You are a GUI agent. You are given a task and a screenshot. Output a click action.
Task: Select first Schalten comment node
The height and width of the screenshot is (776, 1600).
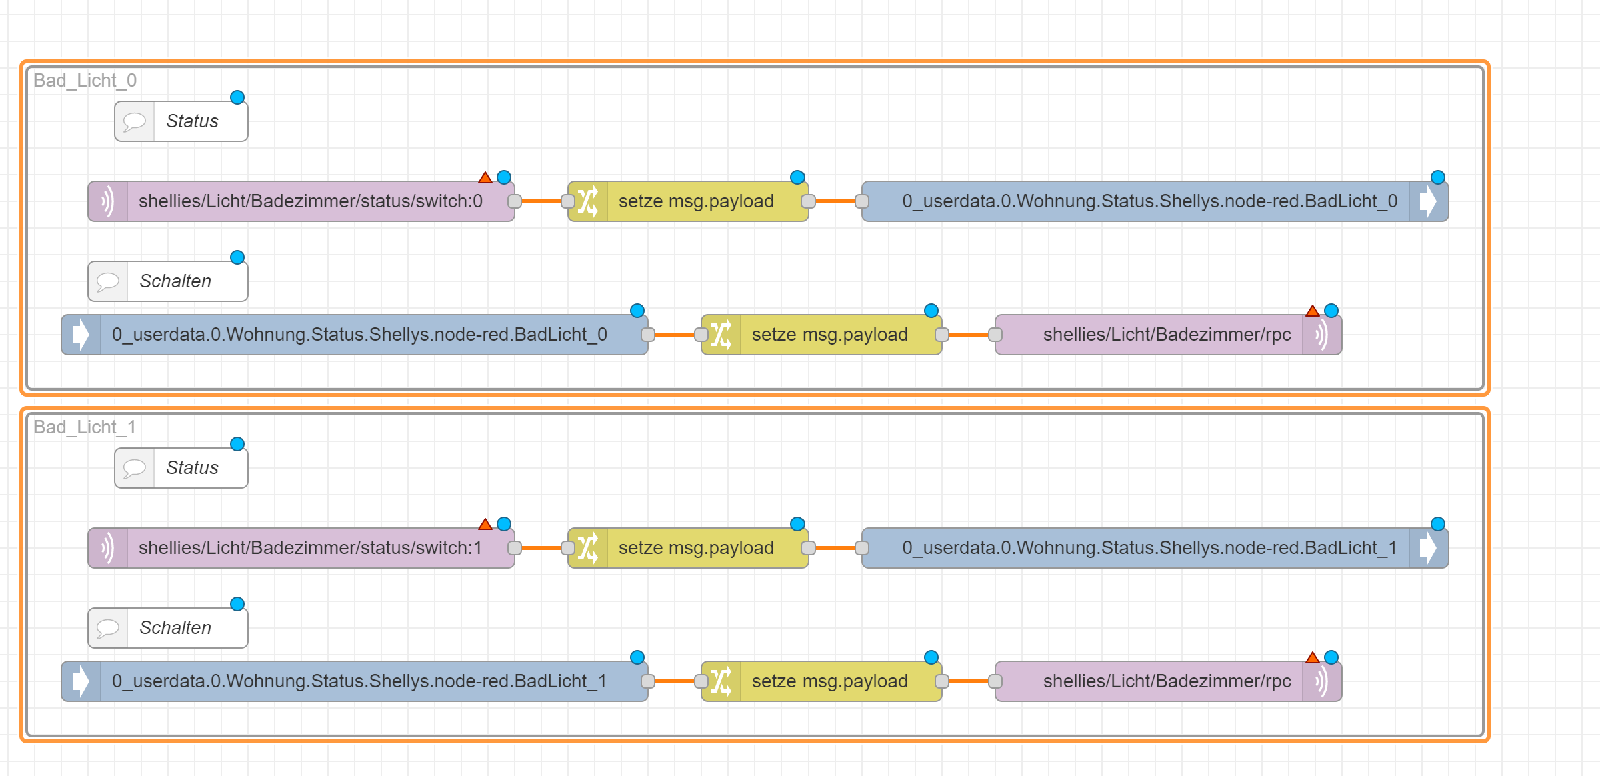[x=175, y=281]
